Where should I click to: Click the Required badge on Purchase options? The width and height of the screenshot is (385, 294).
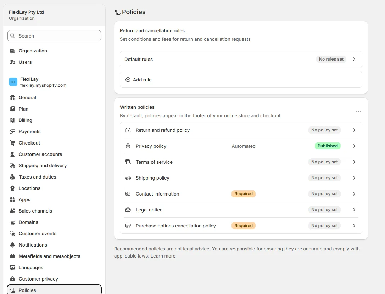pyautogui.click(x=243, y=226)
